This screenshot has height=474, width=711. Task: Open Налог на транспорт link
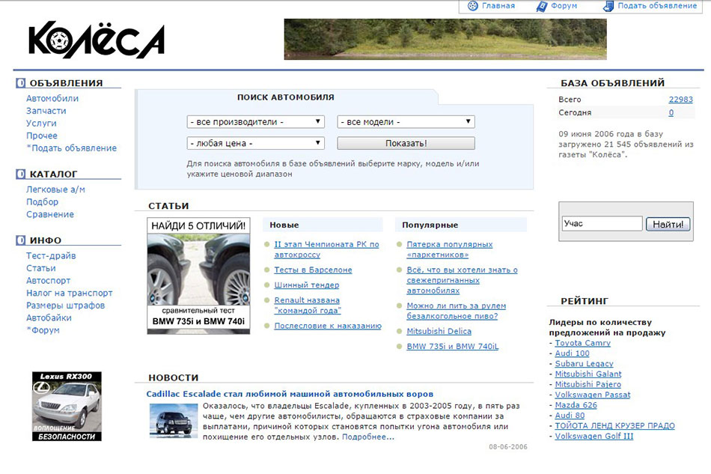(x=69, y=293)
